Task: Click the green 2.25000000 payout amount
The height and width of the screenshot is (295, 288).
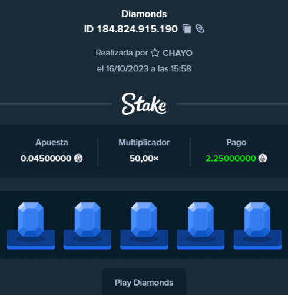Action: (x=231, y=158)
